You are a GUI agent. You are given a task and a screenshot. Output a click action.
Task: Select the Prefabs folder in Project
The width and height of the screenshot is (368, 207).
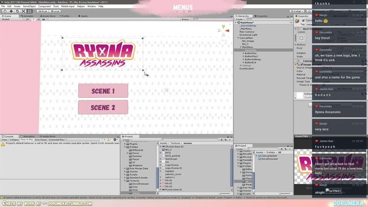133,147
